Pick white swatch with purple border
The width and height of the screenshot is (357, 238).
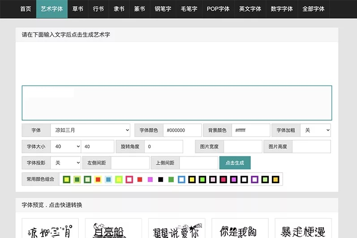pos(255,179)
